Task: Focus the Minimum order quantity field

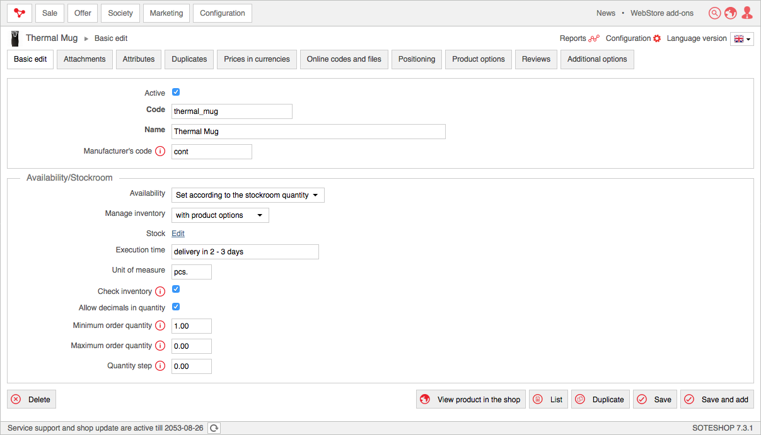Action: (192, 326)
